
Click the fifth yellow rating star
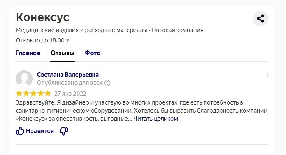[x=48, y=93]
